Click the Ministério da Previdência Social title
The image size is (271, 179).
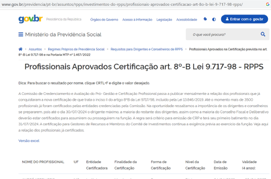pos(63,34)
